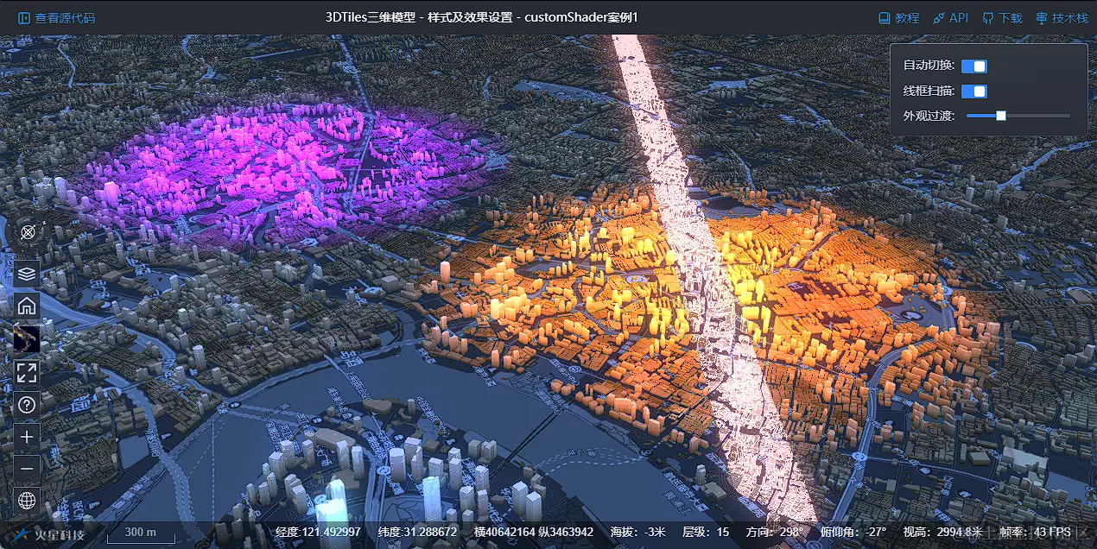Zoom in with the plus button
The width and height of the screenshot is (1097, 549).
click(x=27, y=437)
